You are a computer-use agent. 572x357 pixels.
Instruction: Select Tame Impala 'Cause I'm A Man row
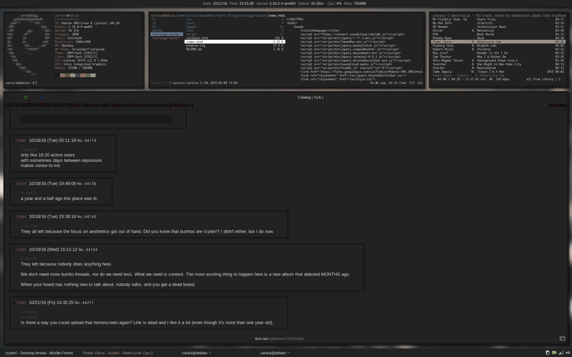pyautogui.click(x=498, y=72)
